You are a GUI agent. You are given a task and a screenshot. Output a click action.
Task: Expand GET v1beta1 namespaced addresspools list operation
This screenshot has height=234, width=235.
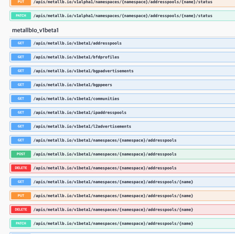[x=122, y=140]
